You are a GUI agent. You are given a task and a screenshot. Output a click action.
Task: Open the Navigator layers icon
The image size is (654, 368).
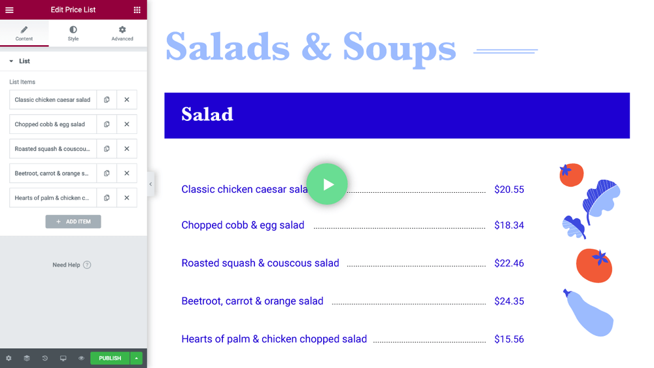pos(27,358)
